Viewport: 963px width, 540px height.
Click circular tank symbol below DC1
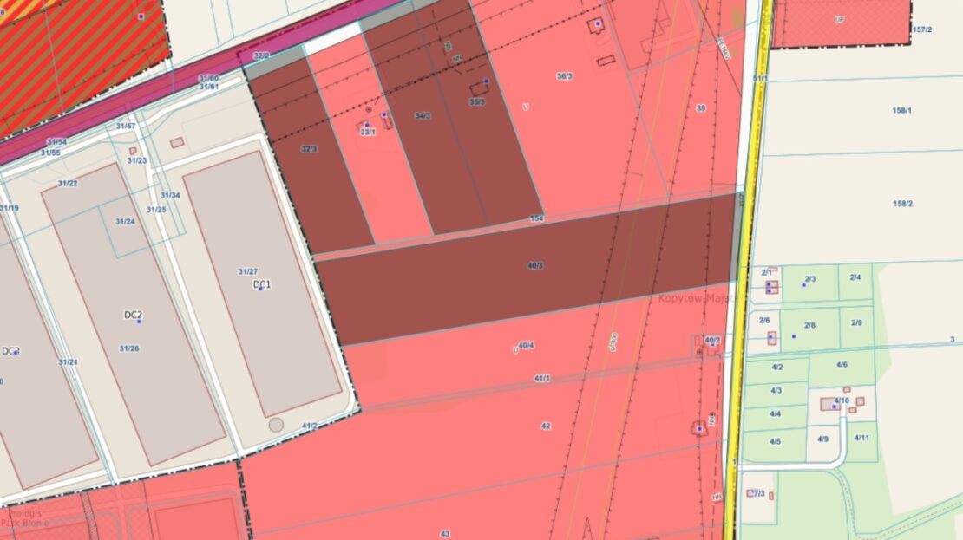277,424
